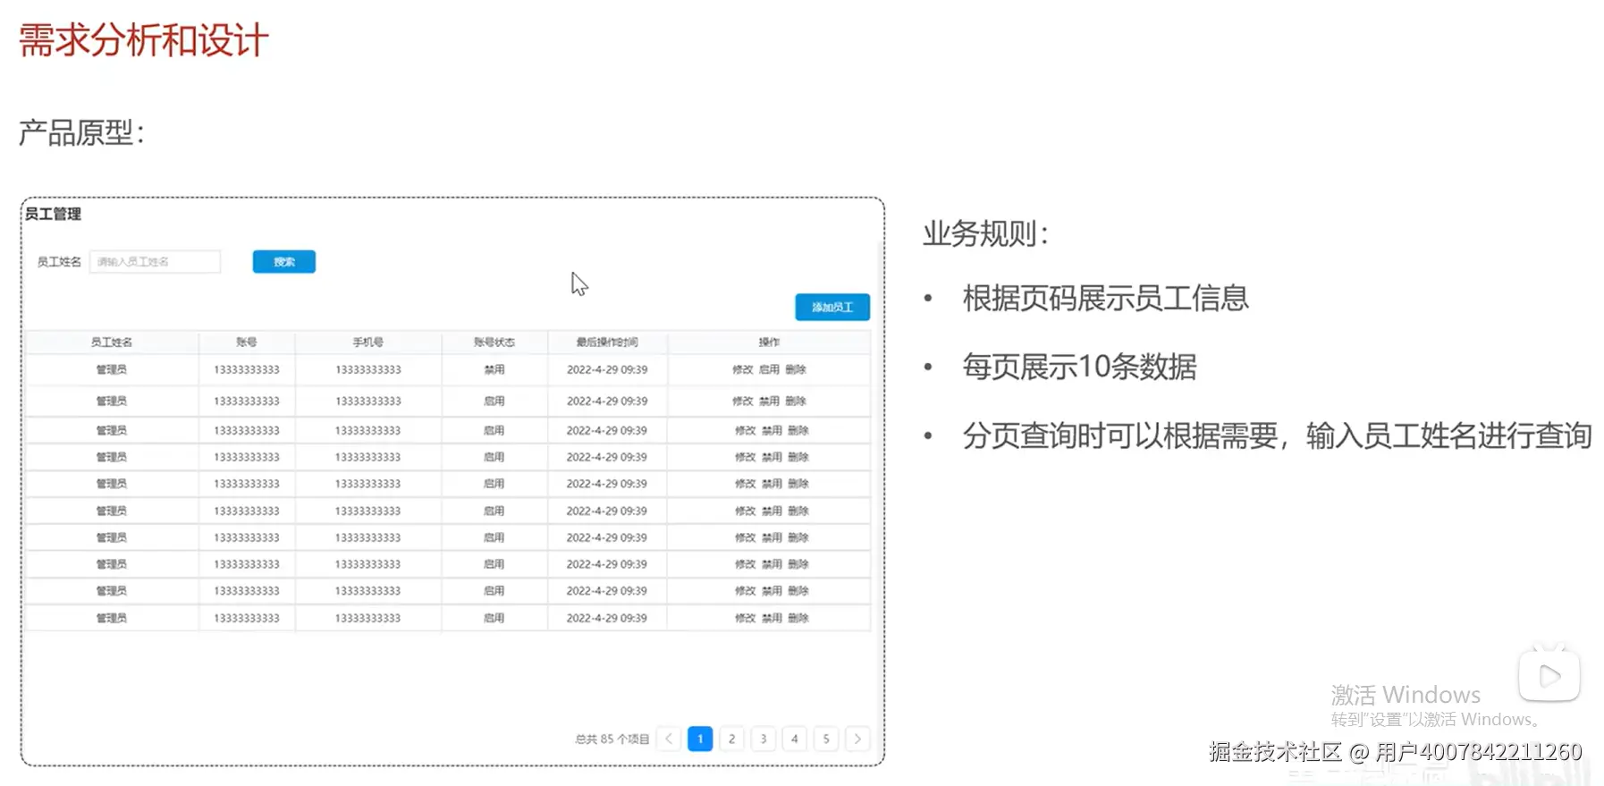Click the blue 搜索 search button
1604x786 pixels.
coord(283,262)
